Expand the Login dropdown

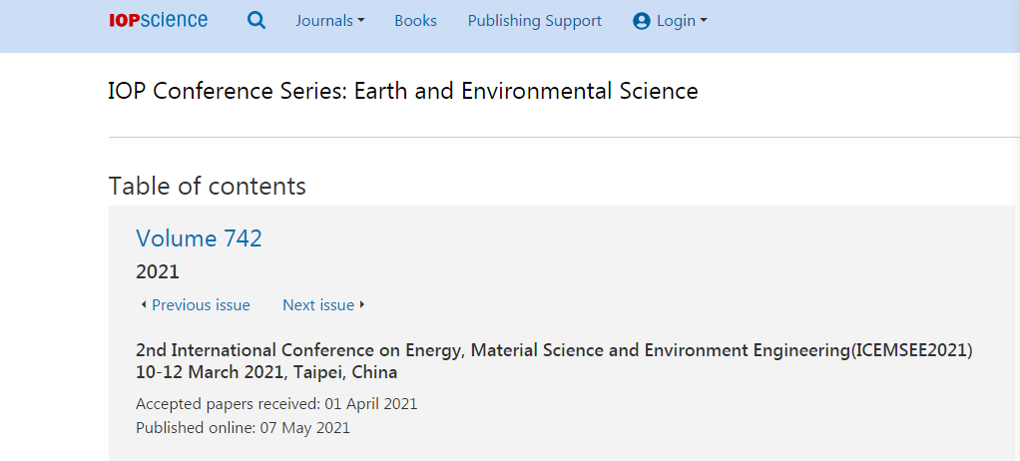[x=670, y=21]
